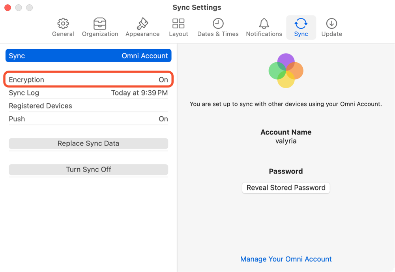Click the sync status description sentence
This screenshot has width=395, height=272.
(286, 104)
